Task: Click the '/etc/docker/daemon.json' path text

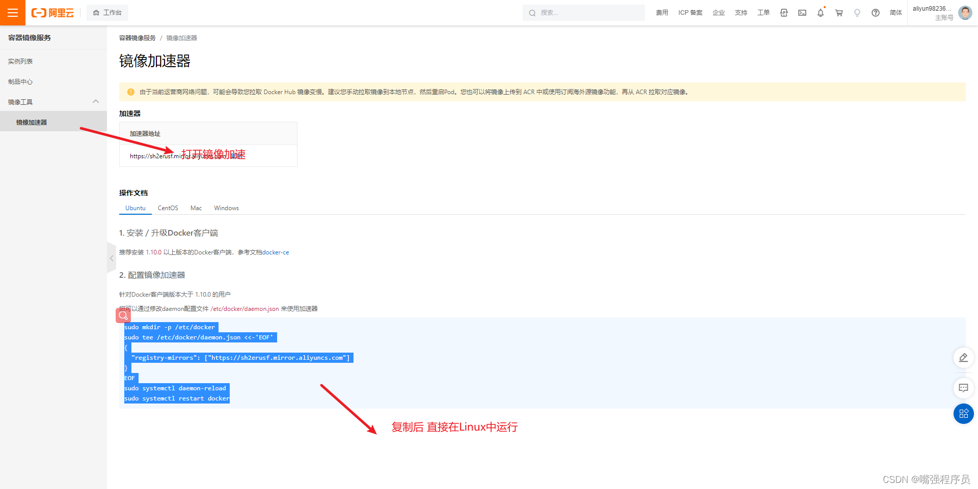Action: click(245, 309)
